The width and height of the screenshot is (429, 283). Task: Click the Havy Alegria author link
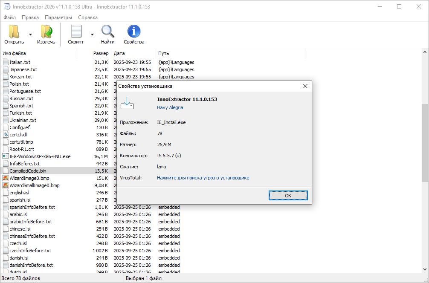170,107
